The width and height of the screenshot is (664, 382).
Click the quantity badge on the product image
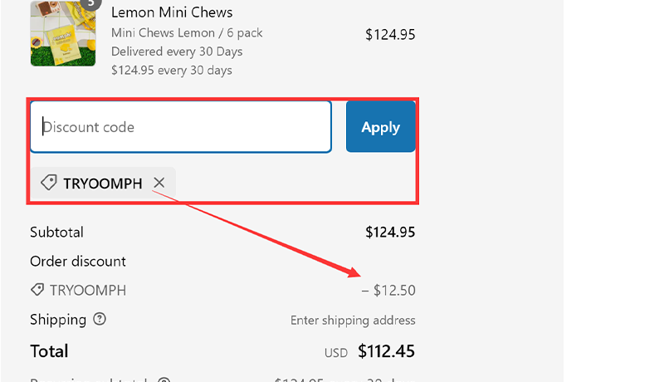coord(91,3)
